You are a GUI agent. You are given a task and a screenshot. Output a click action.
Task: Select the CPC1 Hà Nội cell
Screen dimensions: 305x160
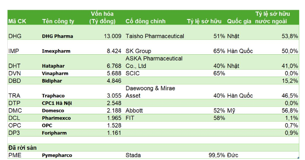pyautogui.click(x=57, y=103)
